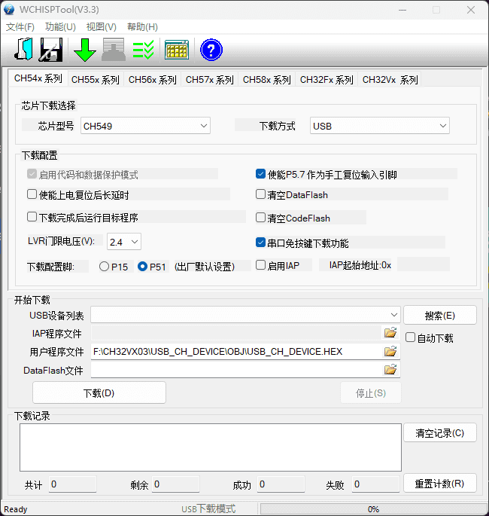Check 清空DataFlash option
The height and width of the screenshot is (516, 489).
point(260,194)
